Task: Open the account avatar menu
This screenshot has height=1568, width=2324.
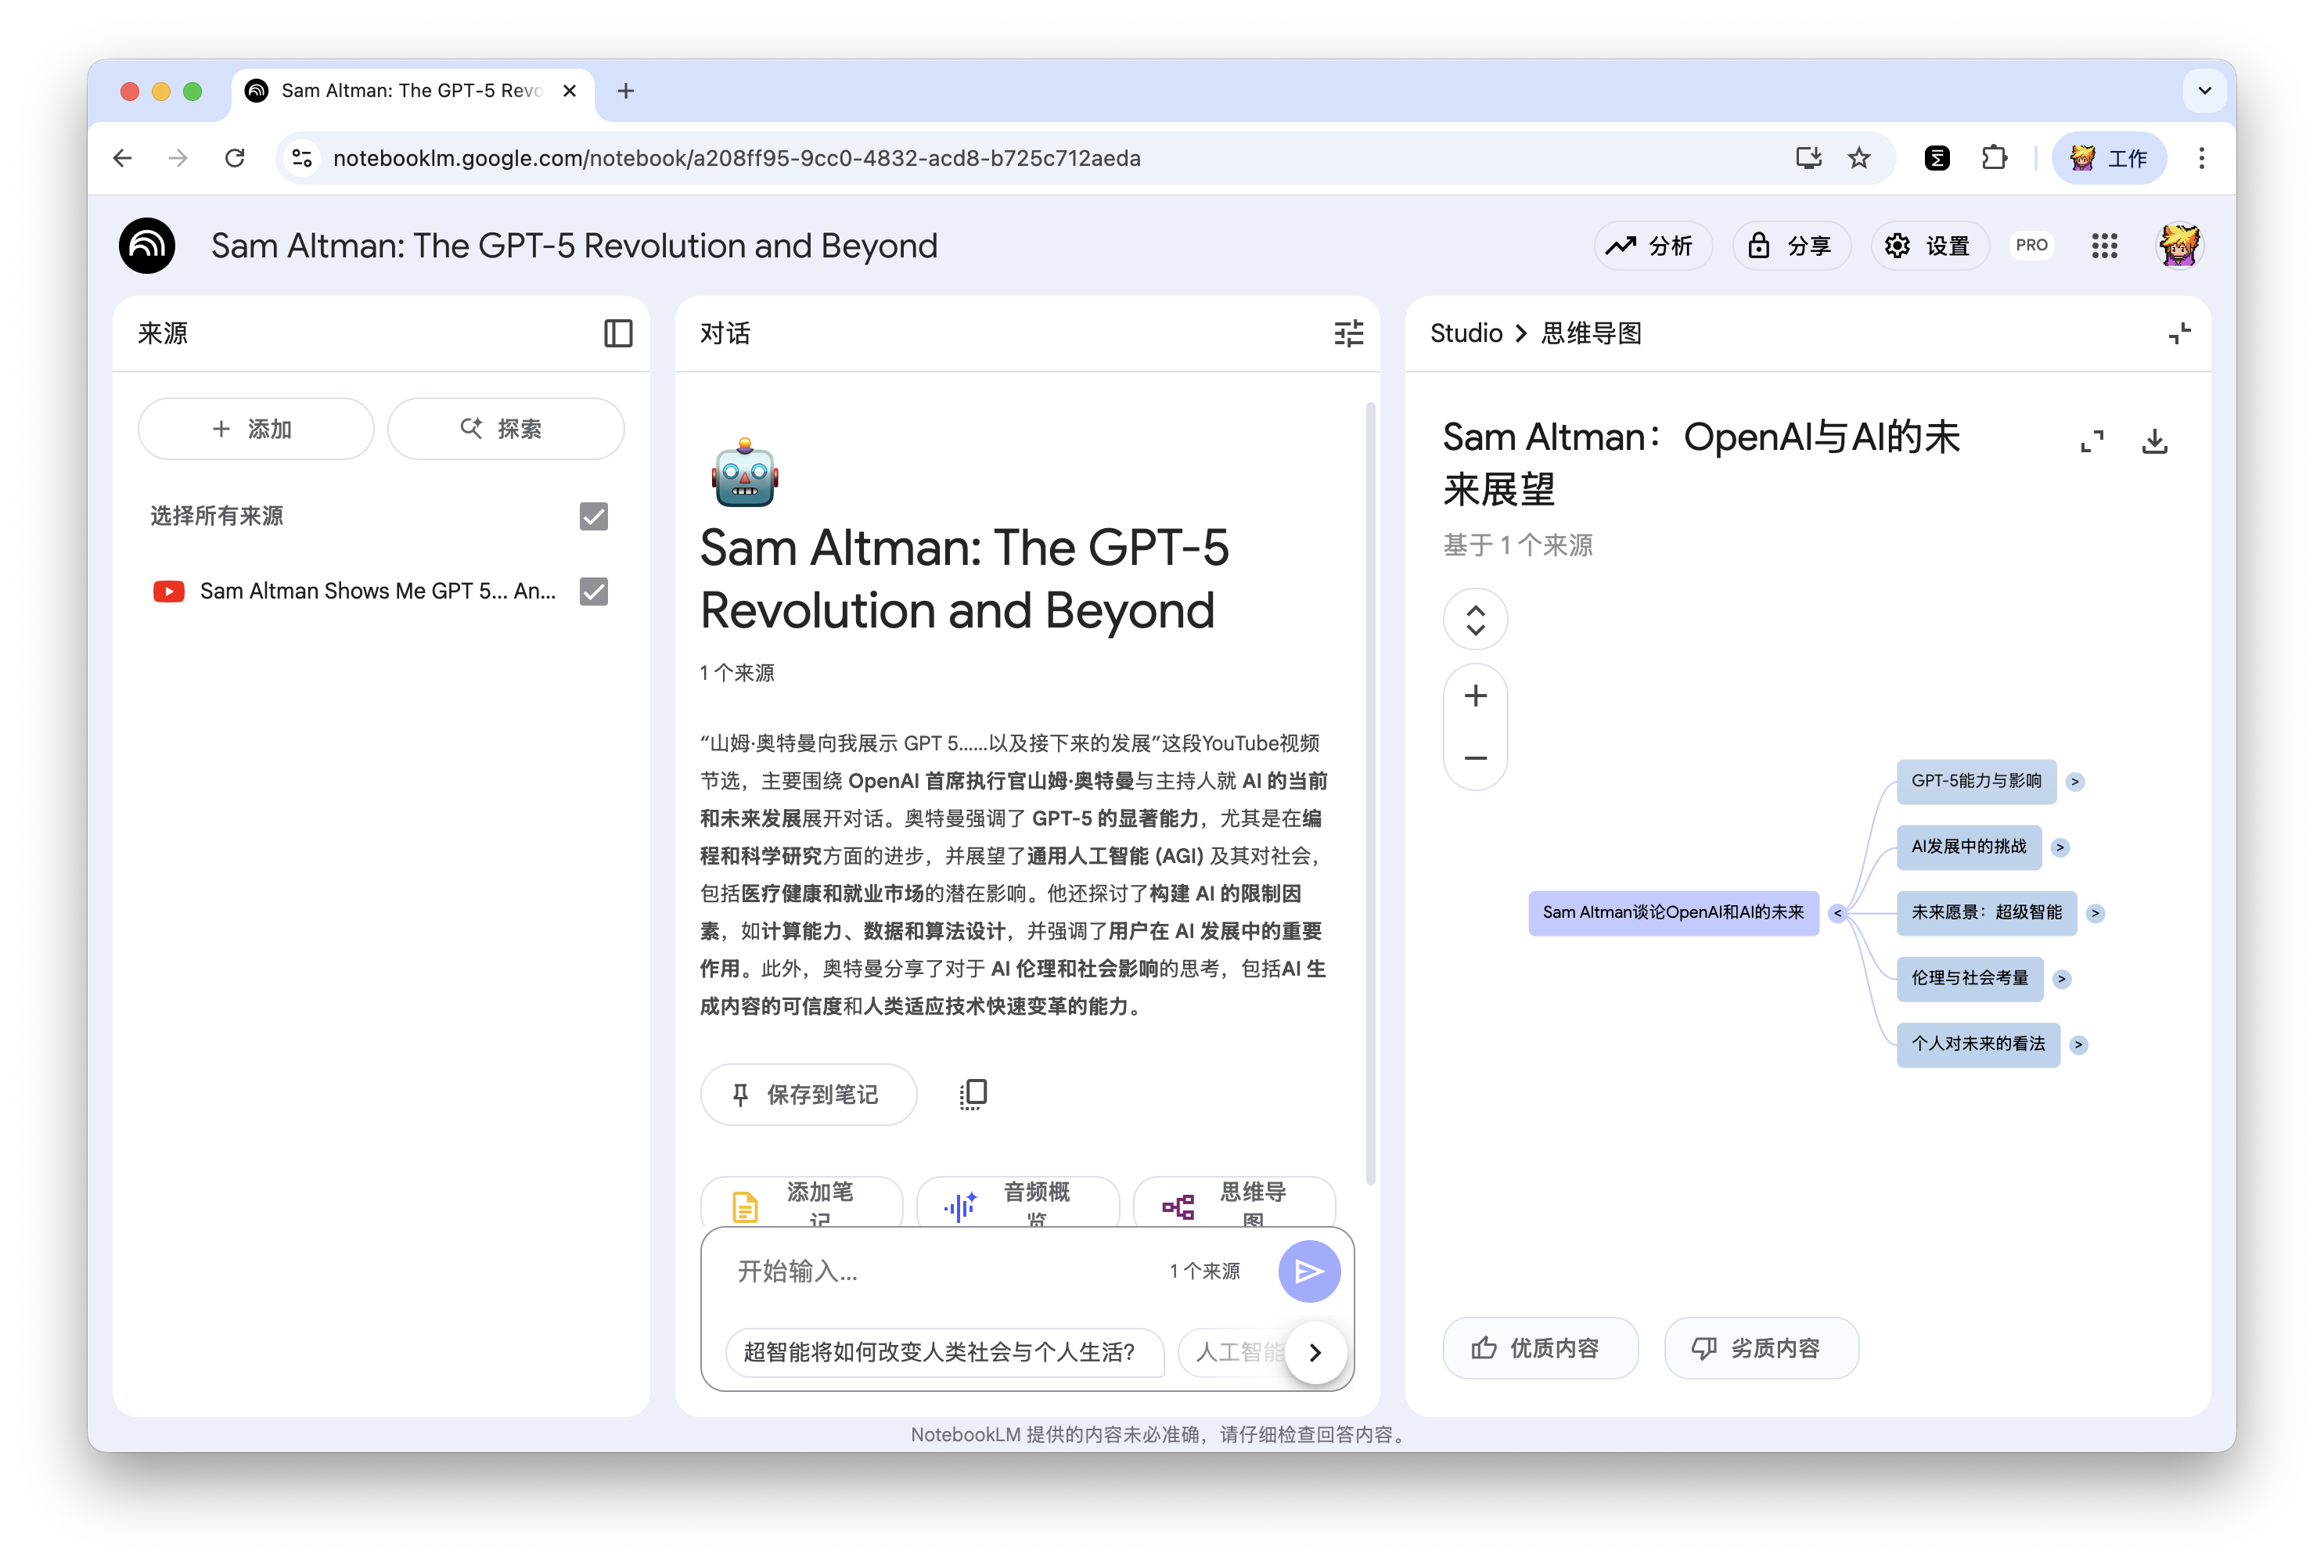Action: coord(2178,246)
